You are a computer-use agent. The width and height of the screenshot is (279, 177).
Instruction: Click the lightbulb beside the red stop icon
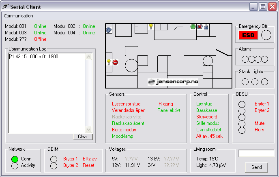(109, 62)
